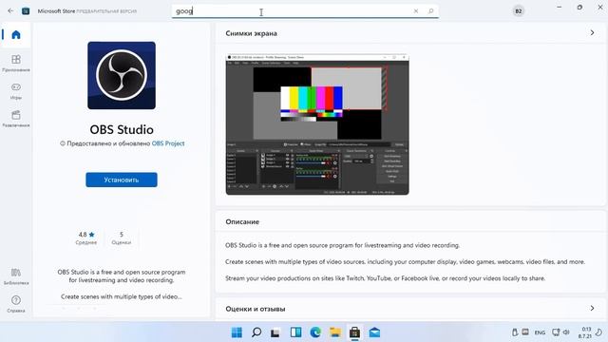This screenshot has height=342, width=608.
Task: Clear the search box text
Action: point(416,10)
